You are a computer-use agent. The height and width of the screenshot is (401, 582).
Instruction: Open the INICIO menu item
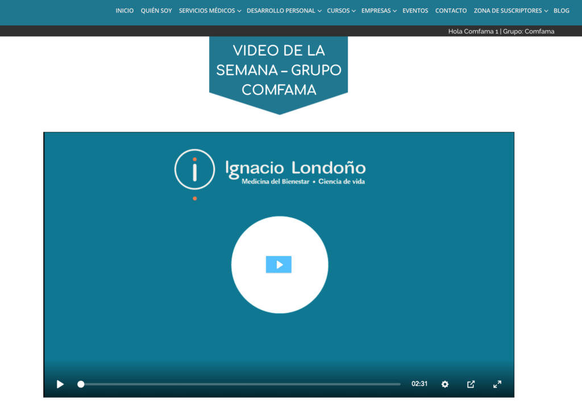coord(124,11)
